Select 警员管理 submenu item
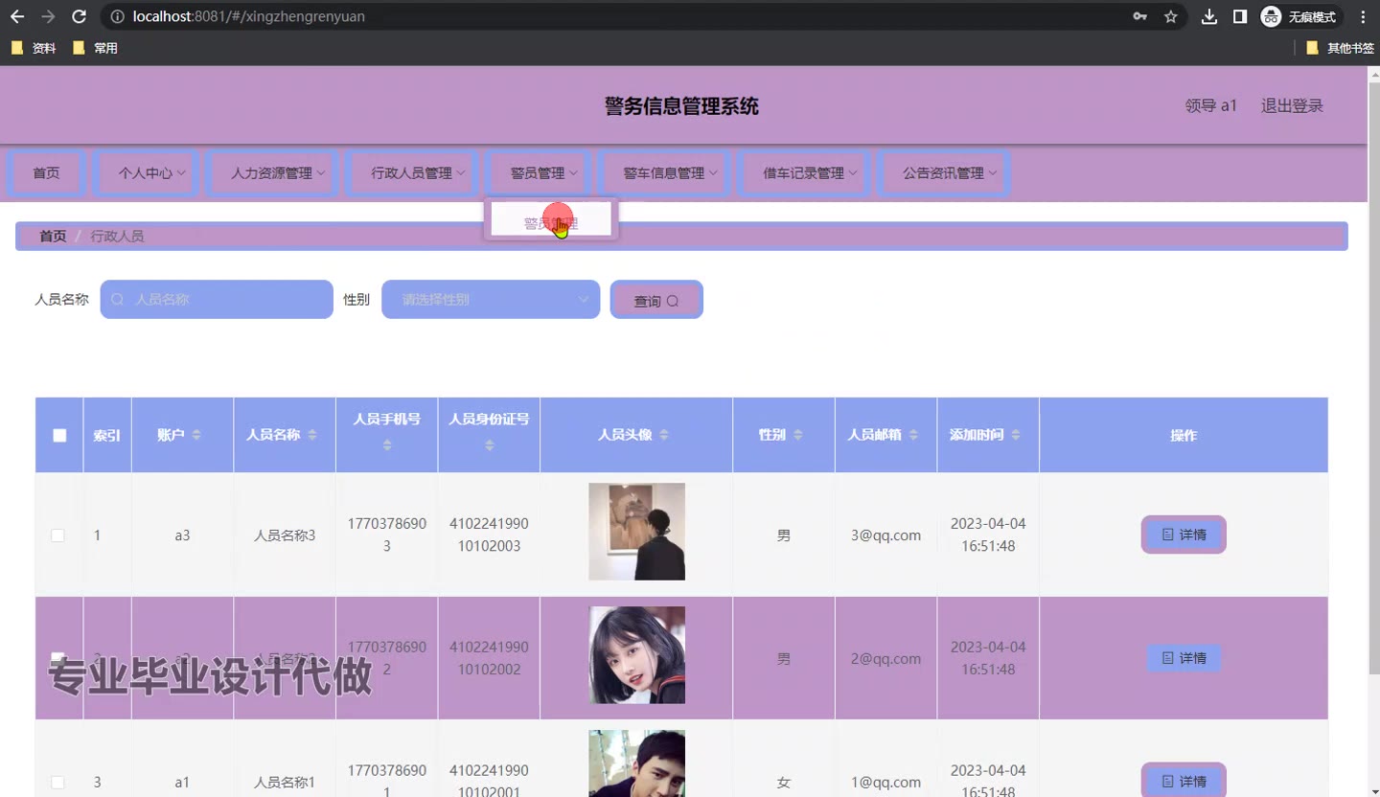Viewport: 1380px width, 797px height. [x=551, y=223]
